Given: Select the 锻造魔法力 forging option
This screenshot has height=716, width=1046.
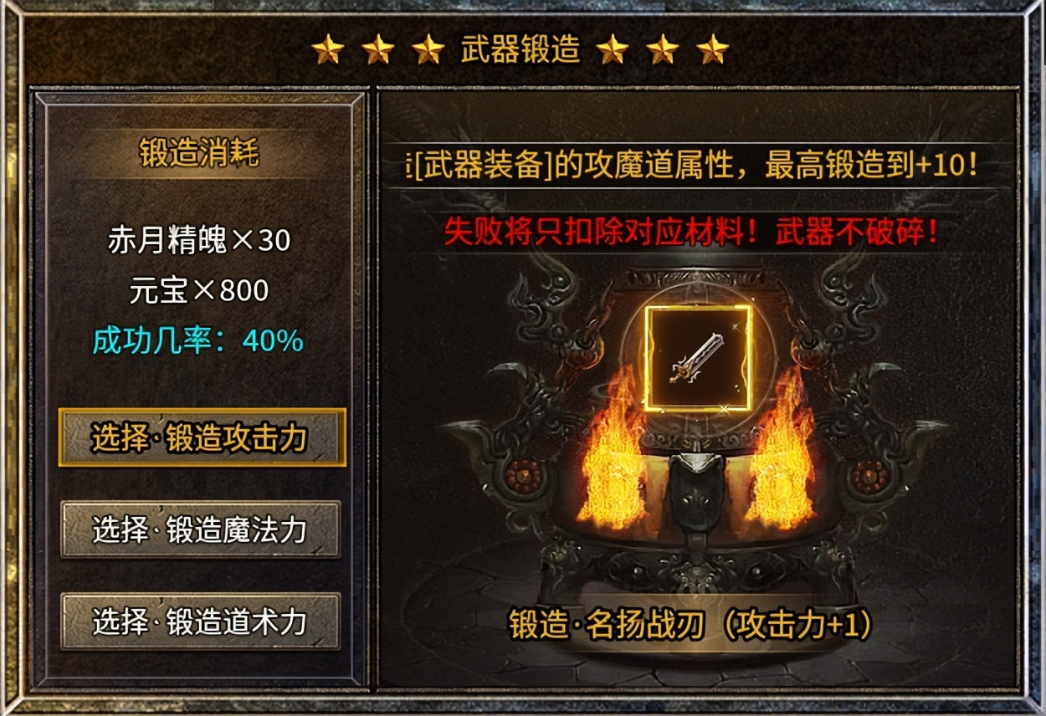Looking at the screenshot, I should [200, 529].
